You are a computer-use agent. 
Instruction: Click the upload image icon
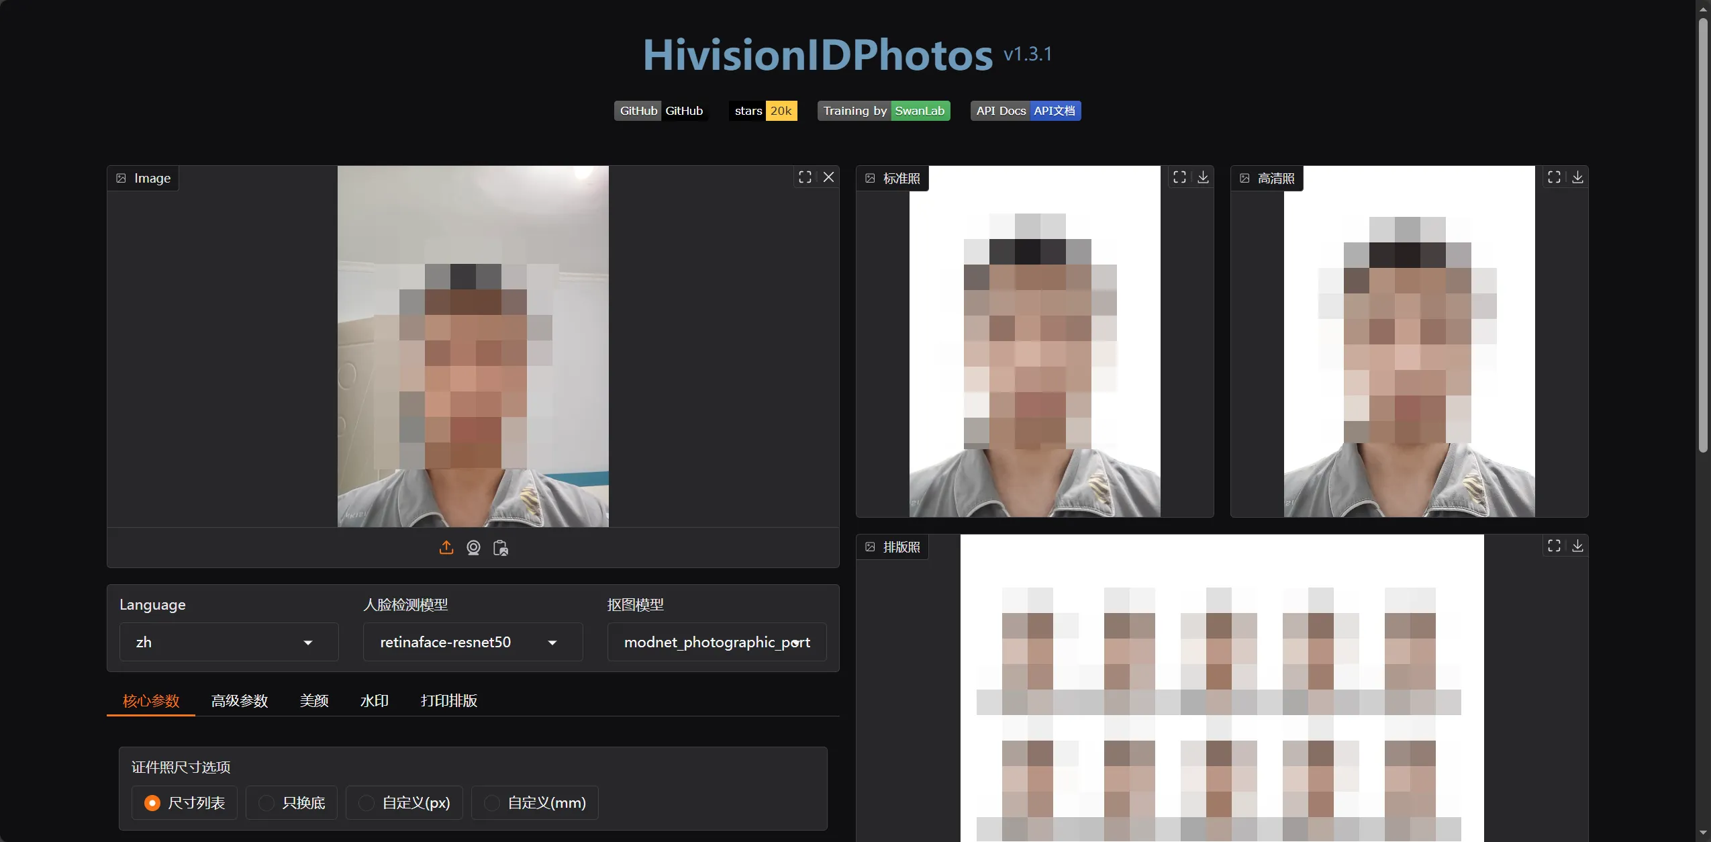click(446, 548)
